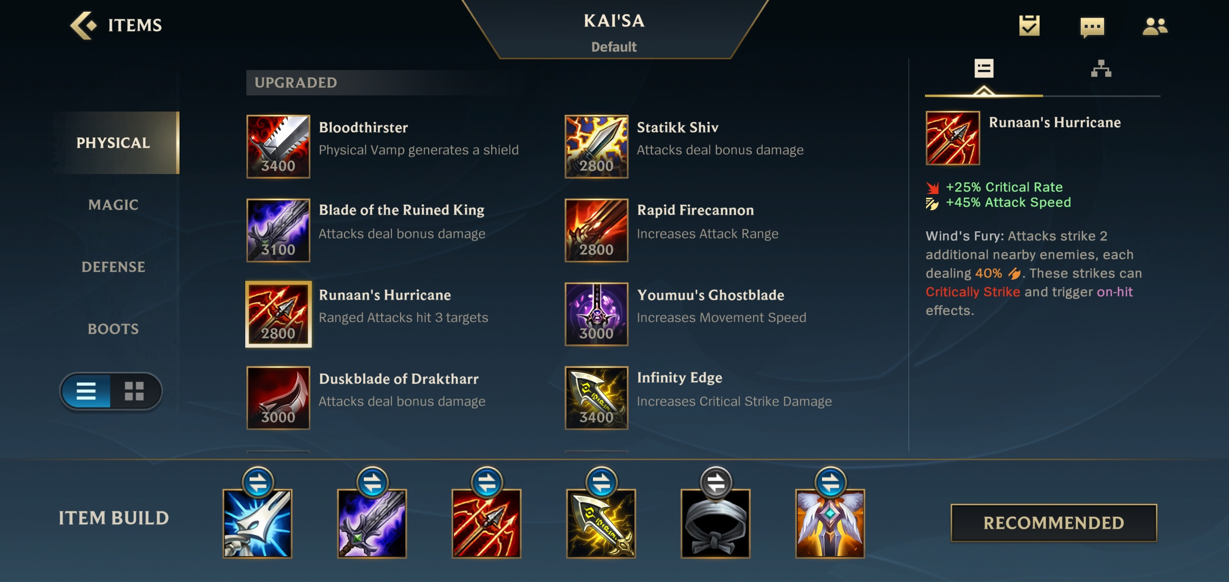Open the chat bubble icon
Screen dimensions: 1229x582
pyautogui.click(x=1092, y=26)
